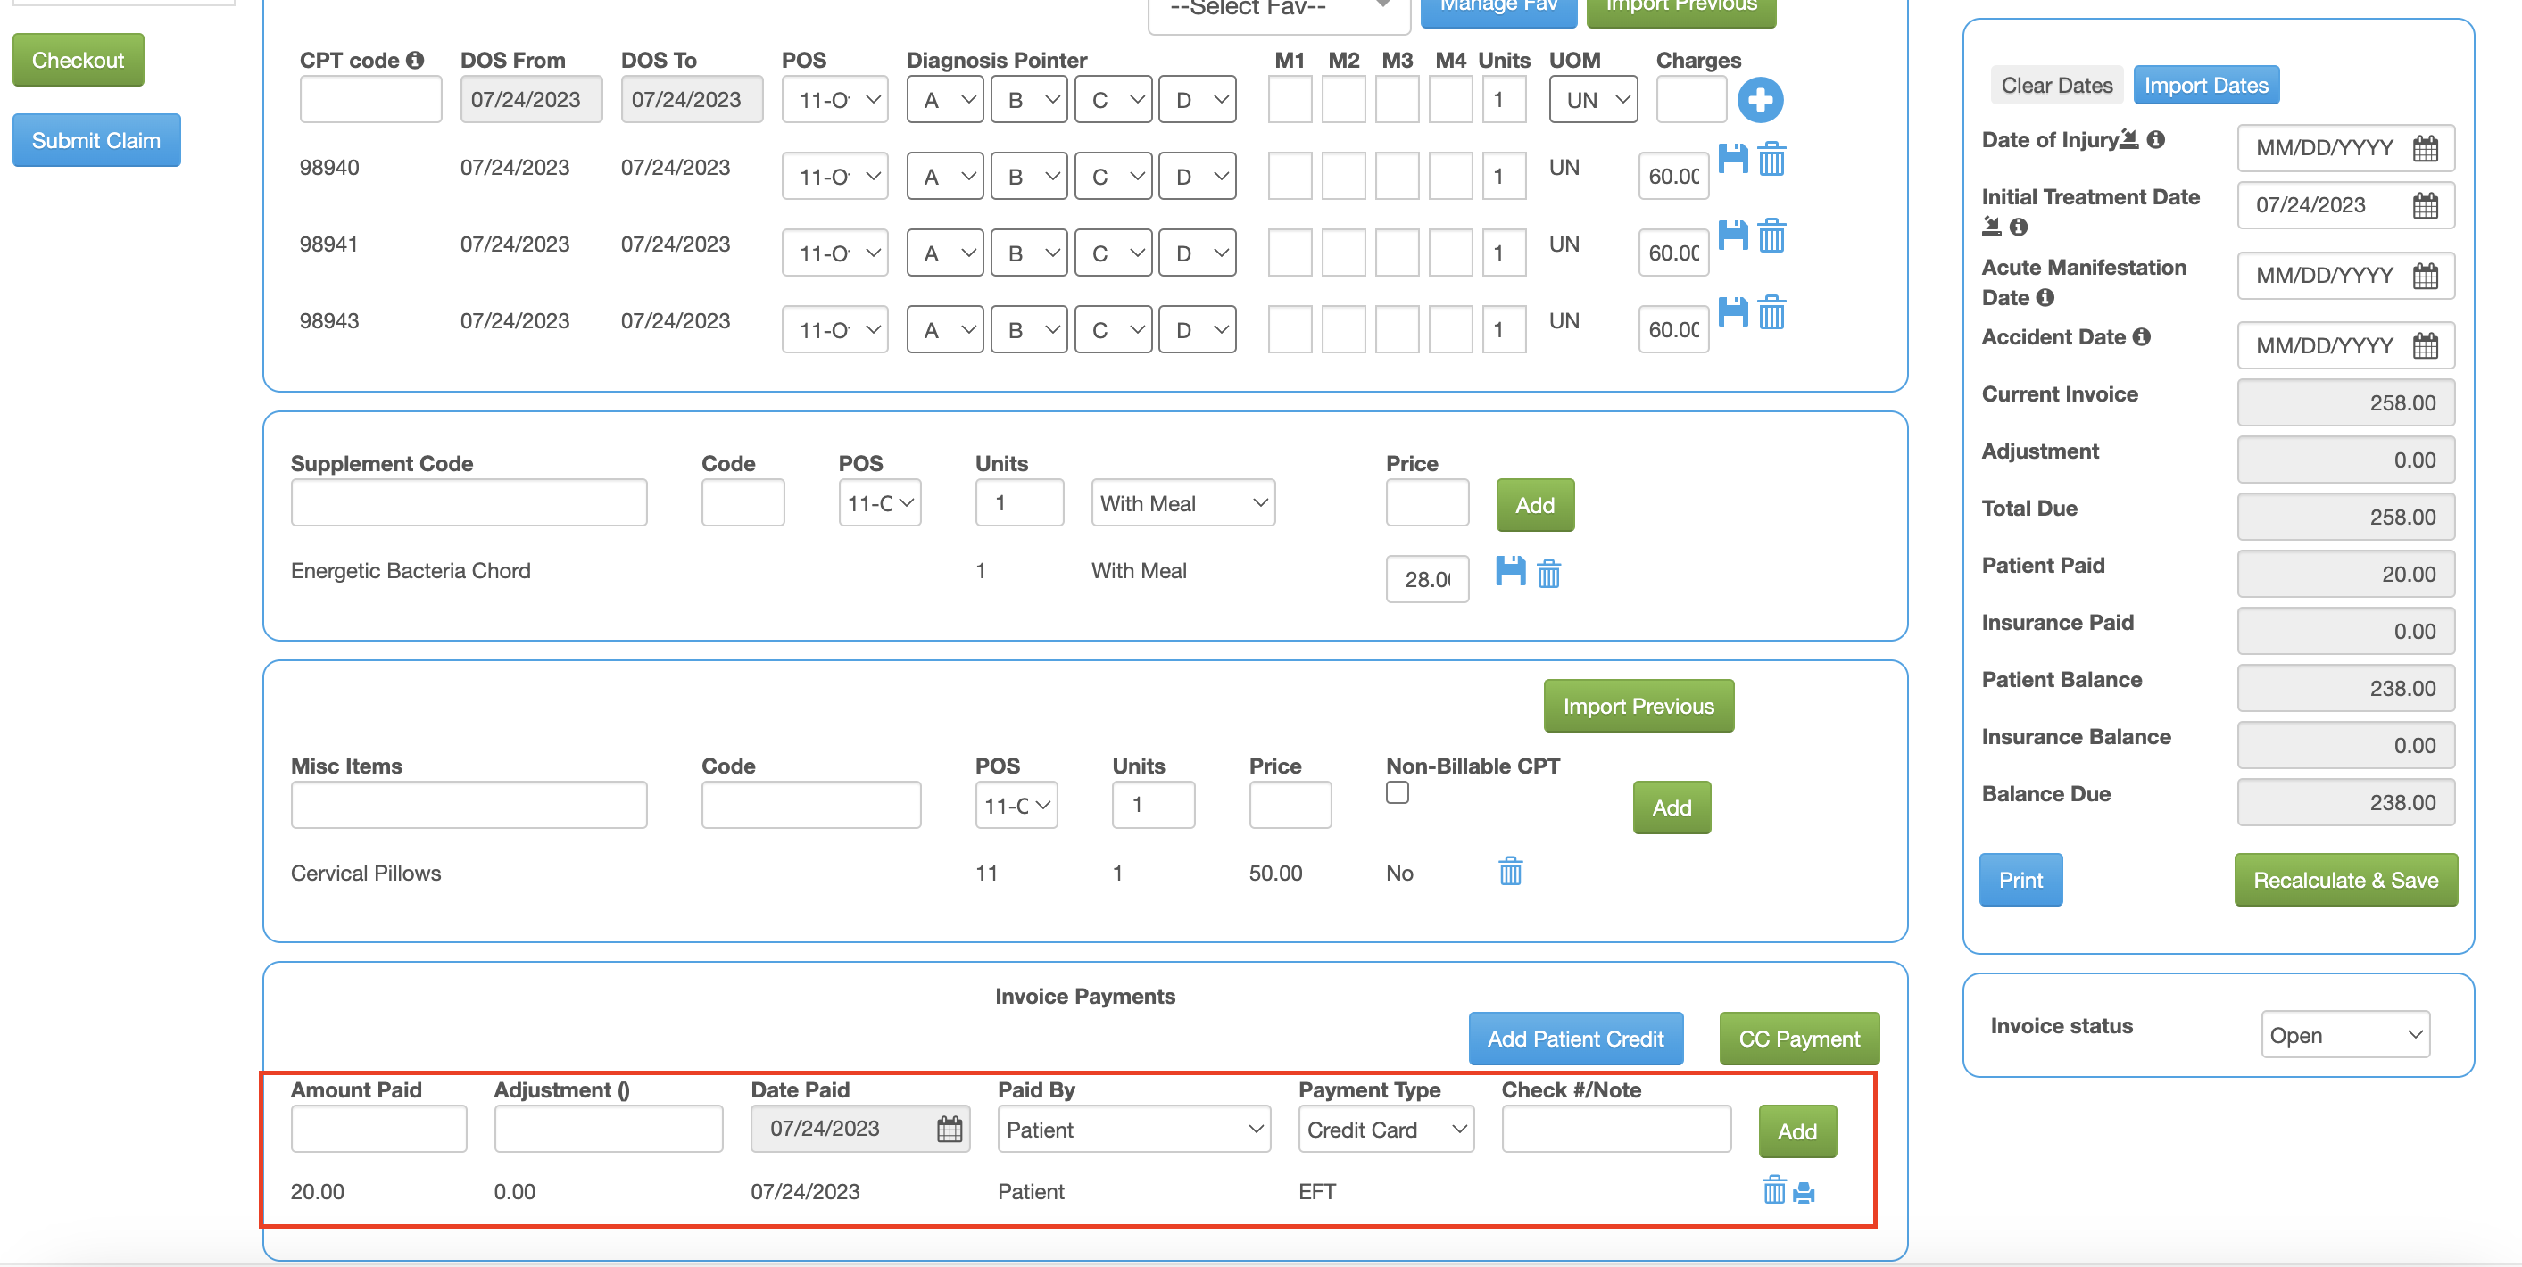Save the 98941 CPT row with disk icon

1733,235
